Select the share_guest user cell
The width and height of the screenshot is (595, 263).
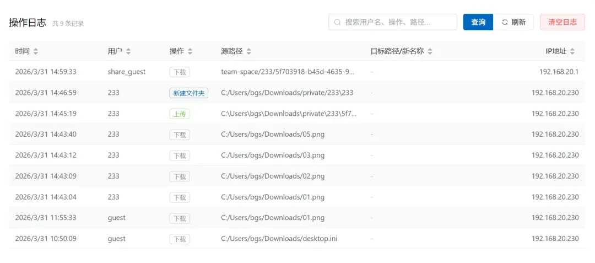pos(126,72)
